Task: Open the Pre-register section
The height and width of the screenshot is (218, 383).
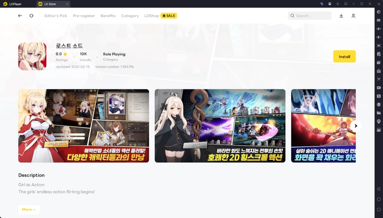Action: tap(84, 16)
